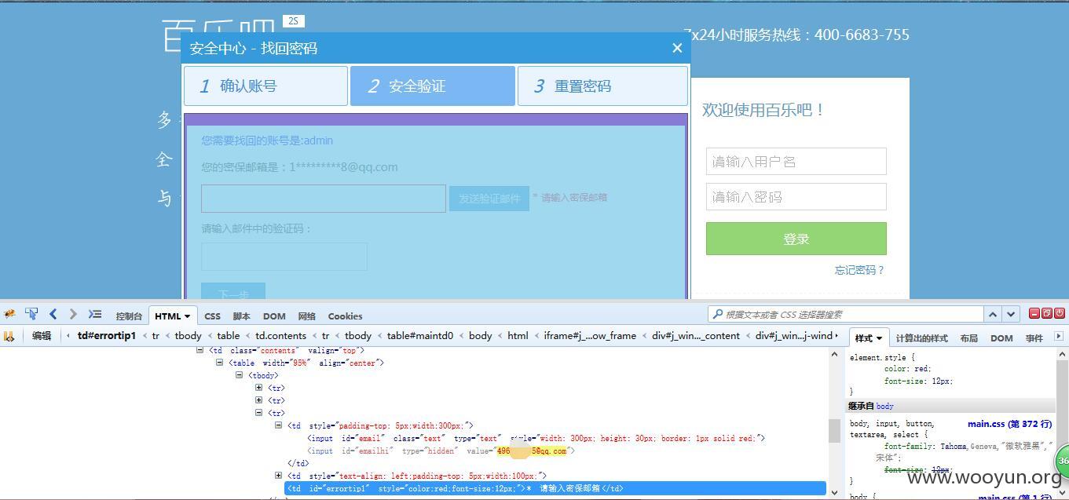Expand the second collapsed tr node
1069x500 pixels.
click(258, 400)
